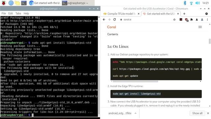
Task: Open the terminal Help menu
Action: click(x=26, y=13)
